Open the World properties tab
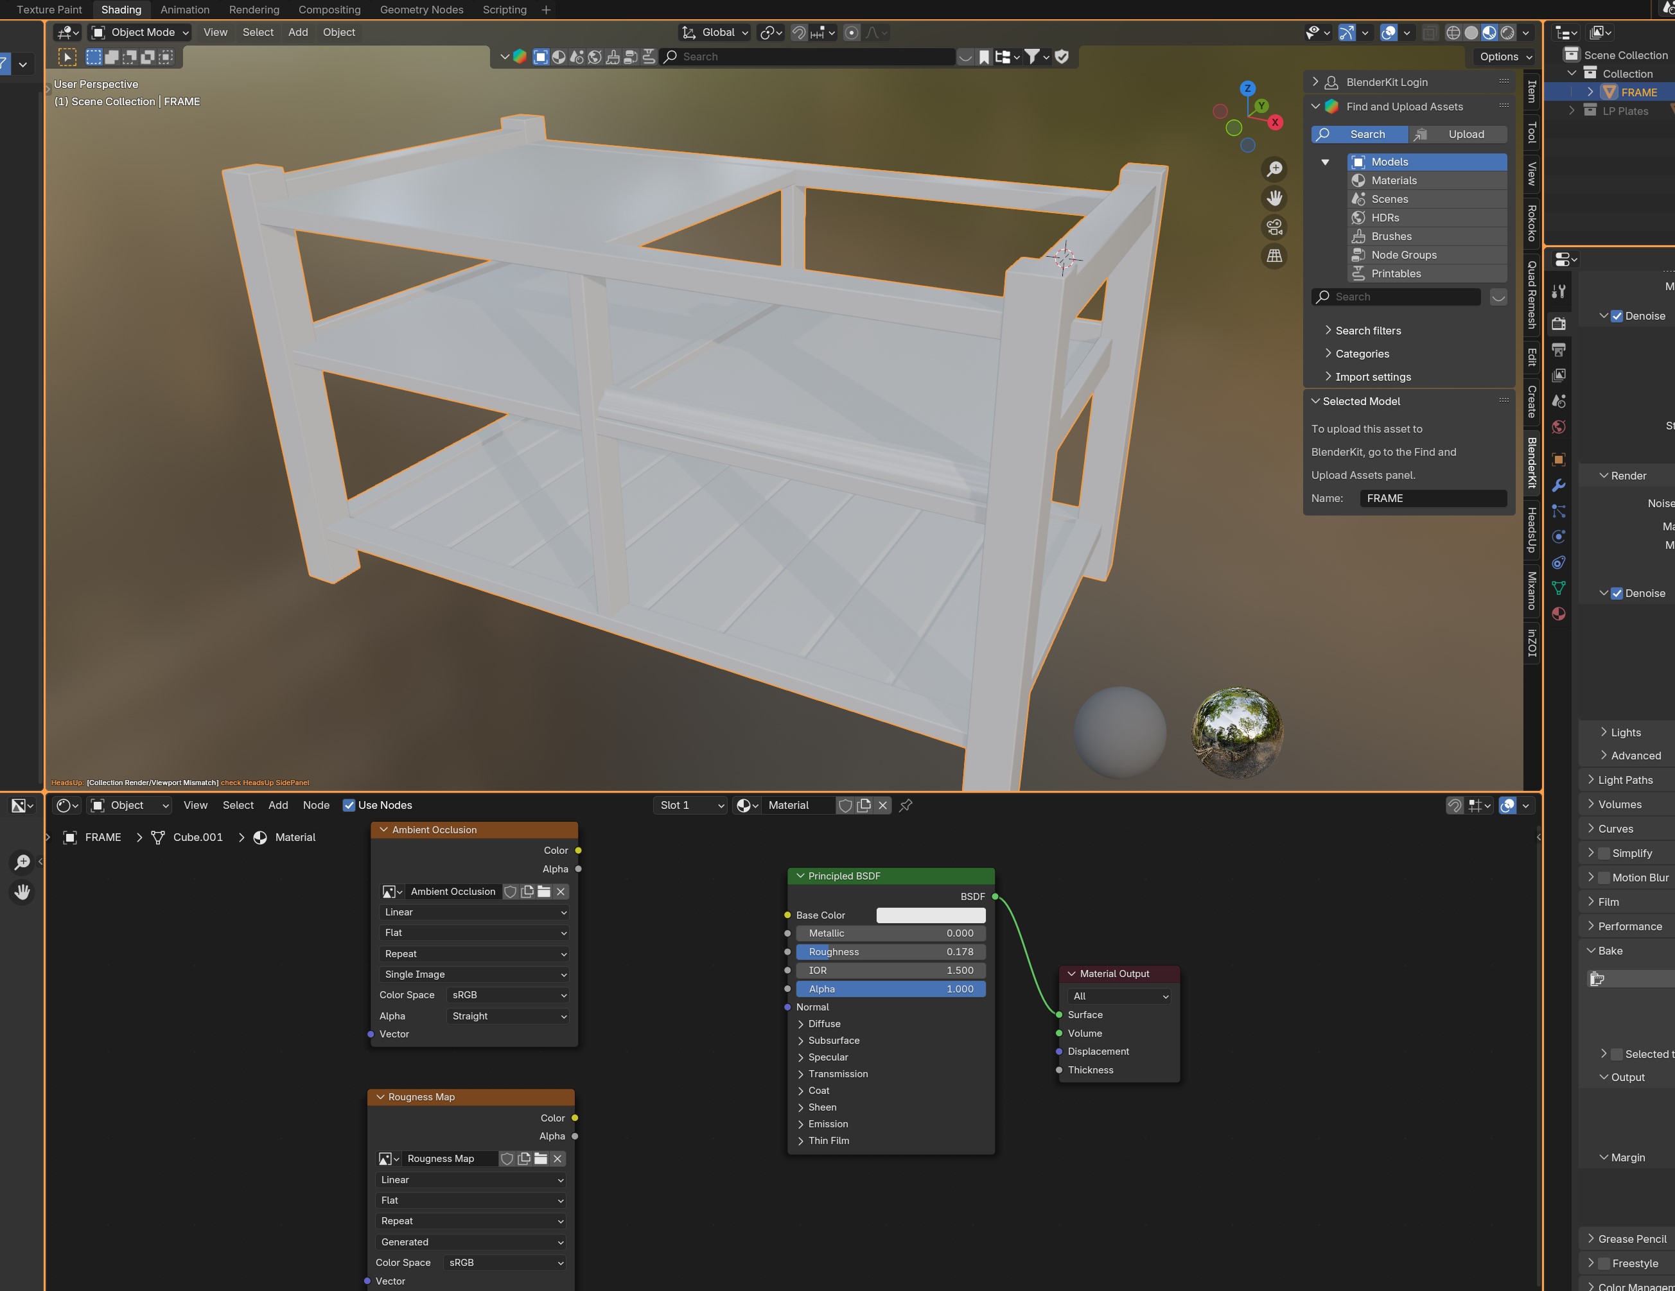 pos(1558,427)
